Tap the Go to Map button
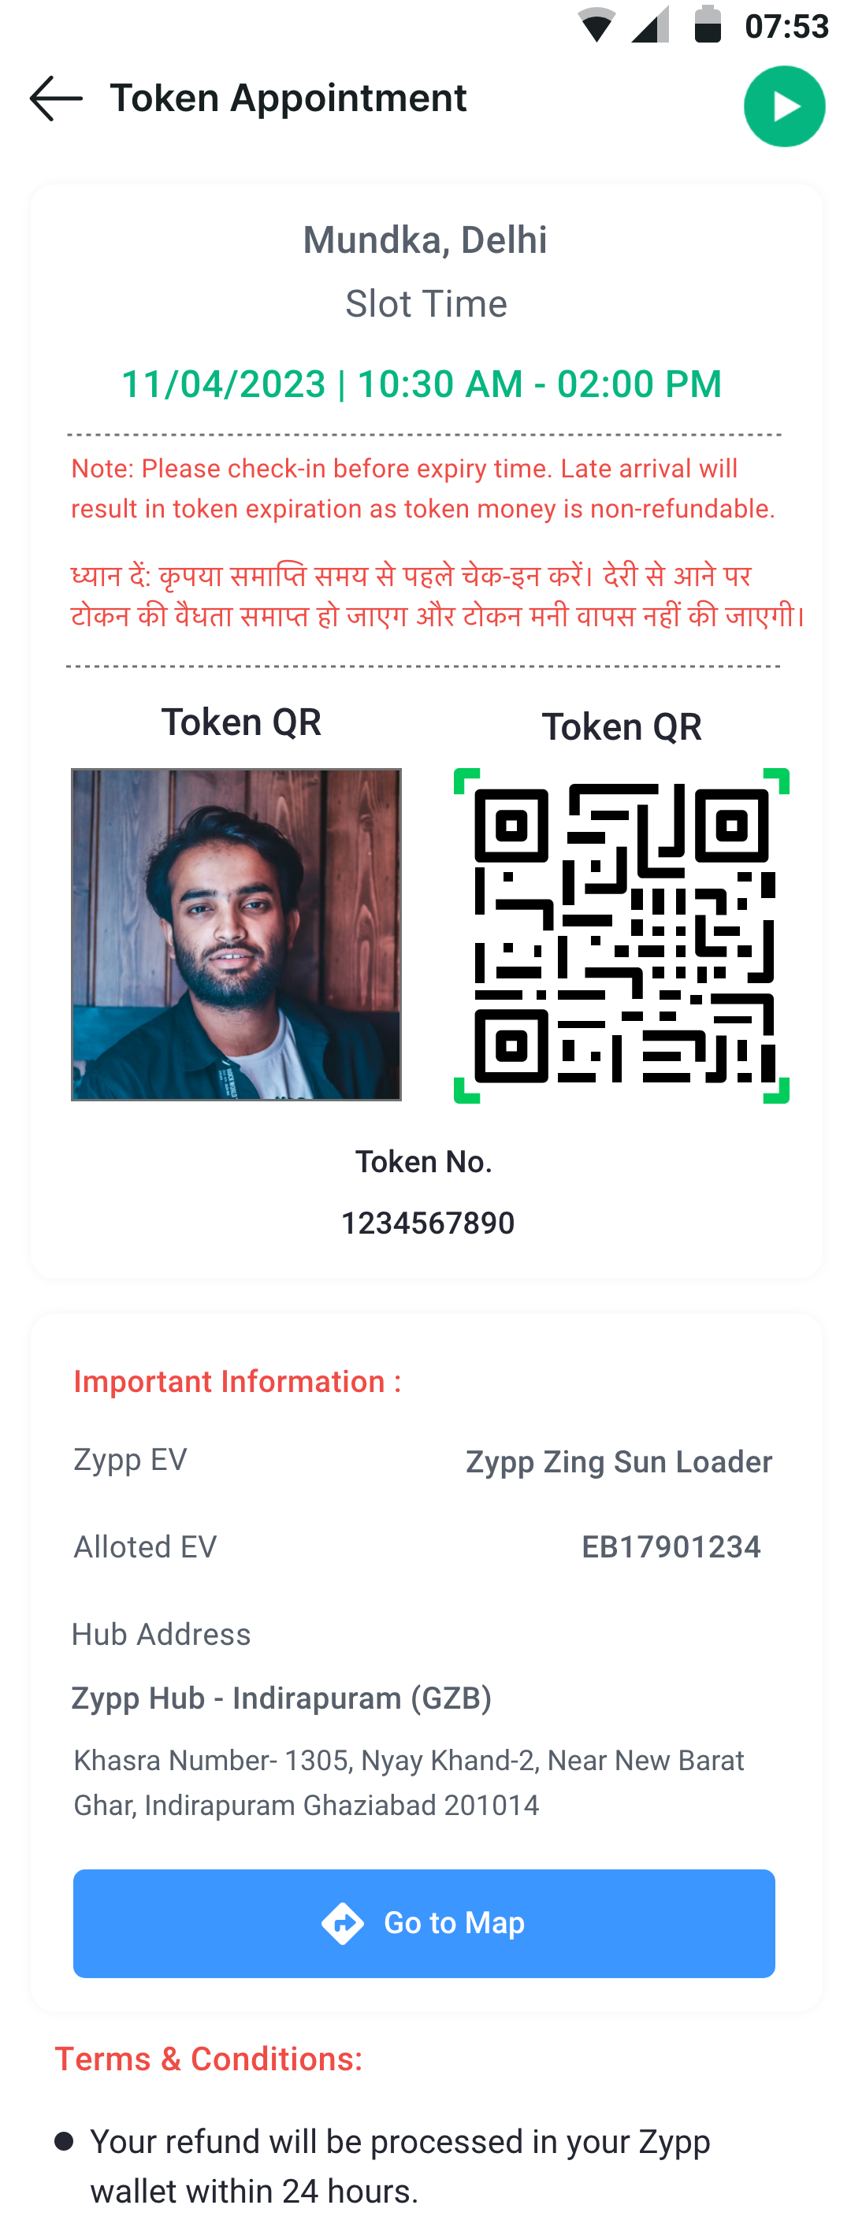This screenshot has width=851, height=2231. coord(424,1923)
